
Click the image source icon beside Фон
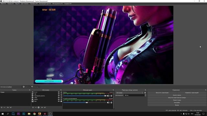pyautogui.click(x=33, y=101)
